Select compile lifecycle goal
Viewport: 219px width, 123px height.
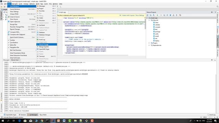157,27
